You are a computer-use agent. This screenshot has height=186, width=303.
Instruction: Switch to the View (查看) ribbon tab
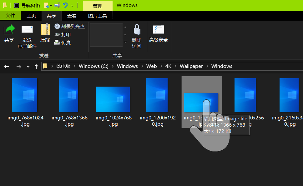(72, 16)
